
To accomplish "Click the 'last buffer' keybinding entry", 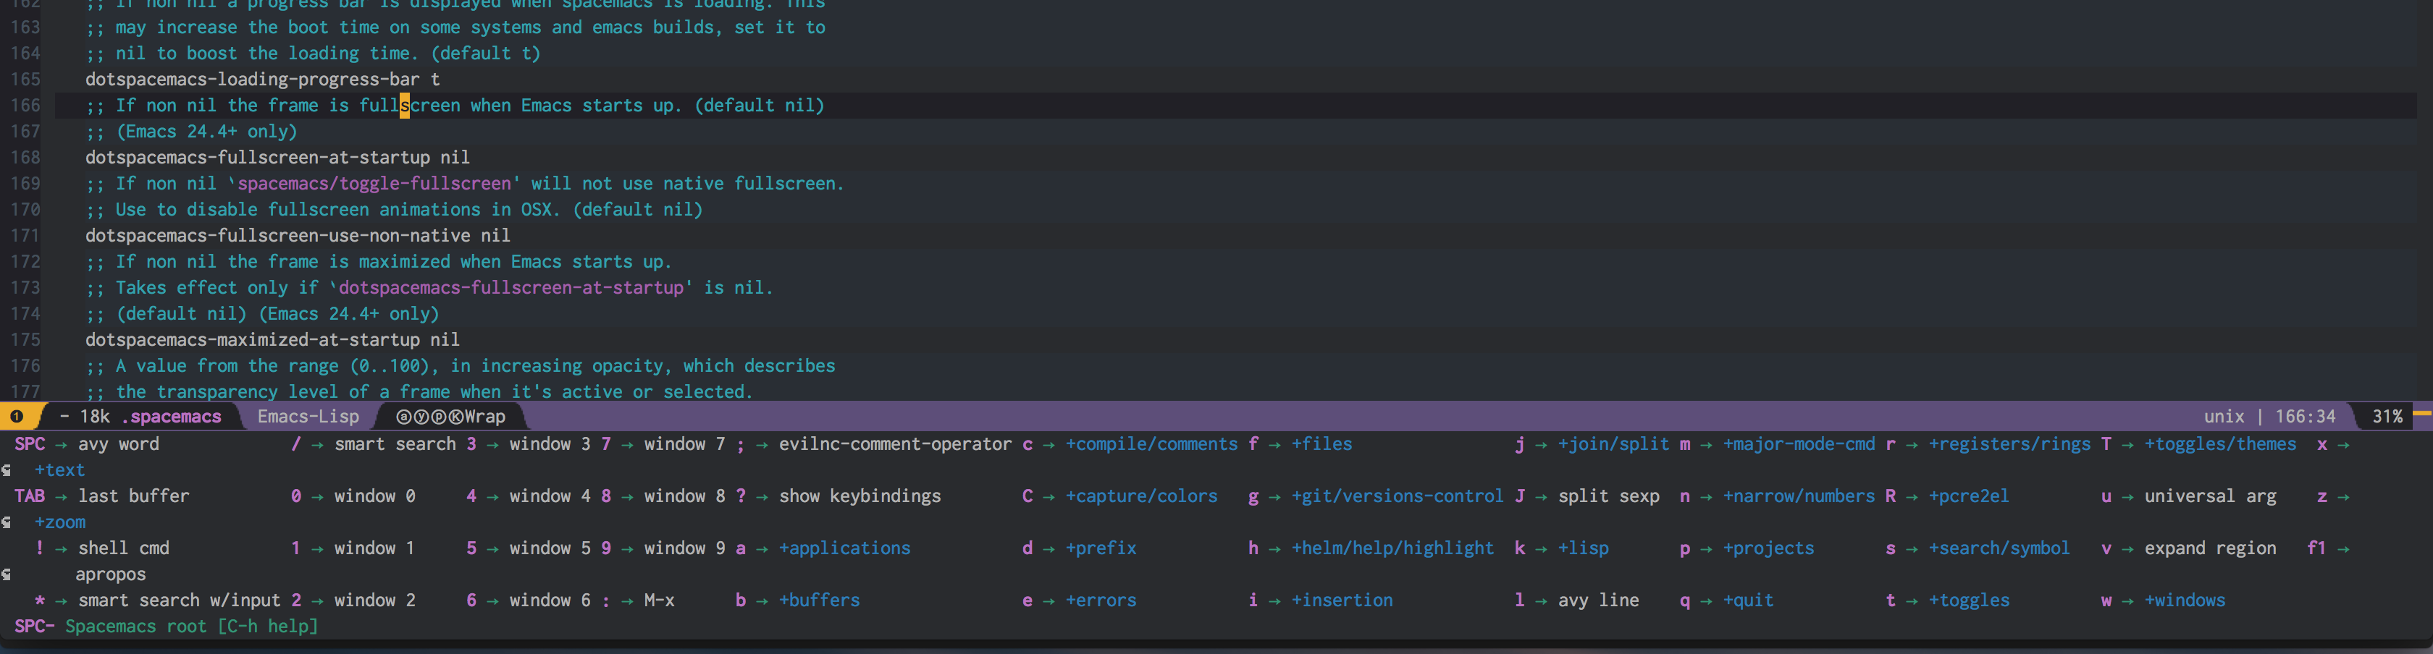I will pyautogui.click(x=133, y=496).
